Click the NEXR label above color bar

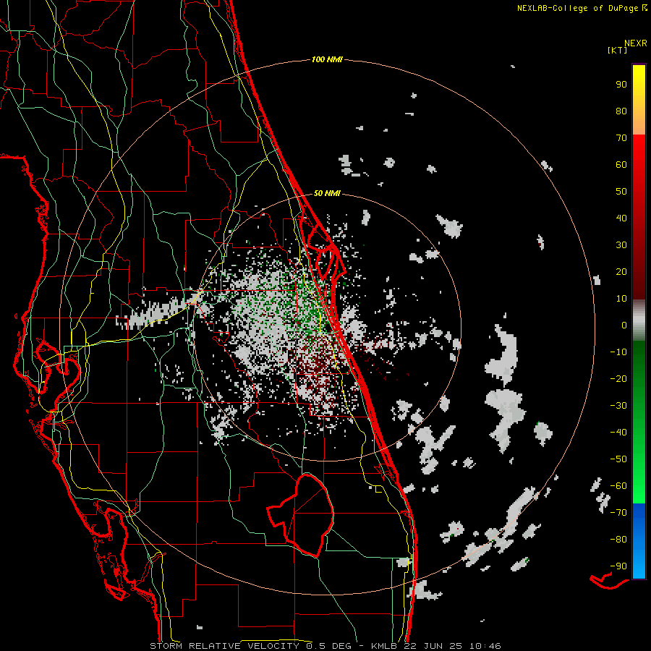click(x=635, y=43)
